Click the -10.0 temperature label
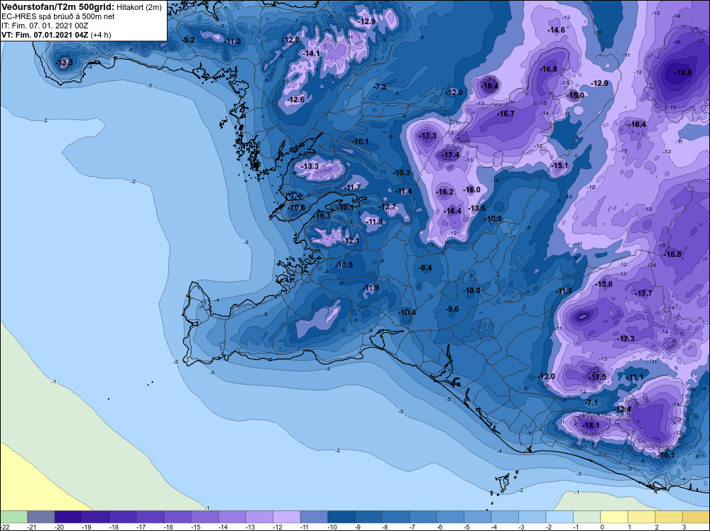The height and width of the screenshot is (531, 710). (472, 290)
